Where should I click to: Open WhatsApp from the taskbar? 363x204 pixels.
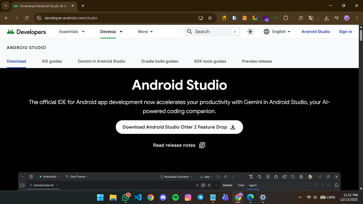pos(125,198)
